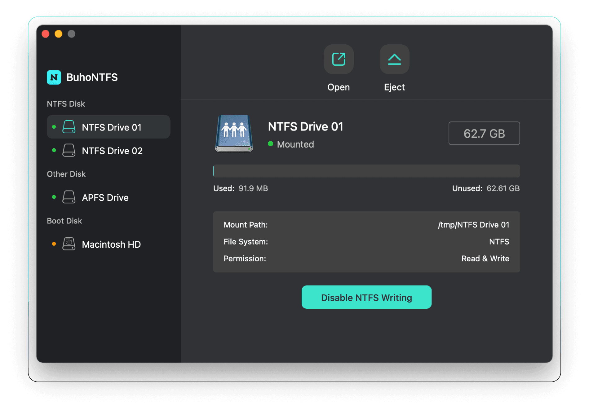
Task: Click the Read & Write permission value
Action: pyautogui.click(x=485, y=259)
